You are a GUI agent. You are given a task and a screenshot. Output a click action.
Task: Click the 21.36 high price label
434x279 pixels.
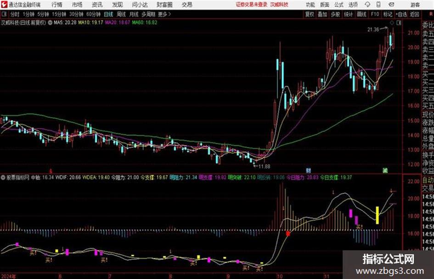pyautogui.click(x=373, y=29)
